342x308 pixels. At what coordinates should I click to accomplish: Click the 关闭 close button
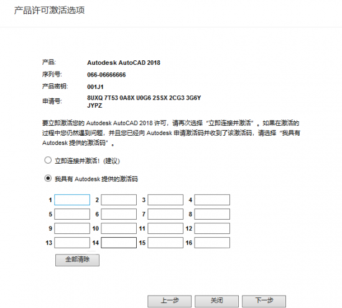tap(217, 301)
